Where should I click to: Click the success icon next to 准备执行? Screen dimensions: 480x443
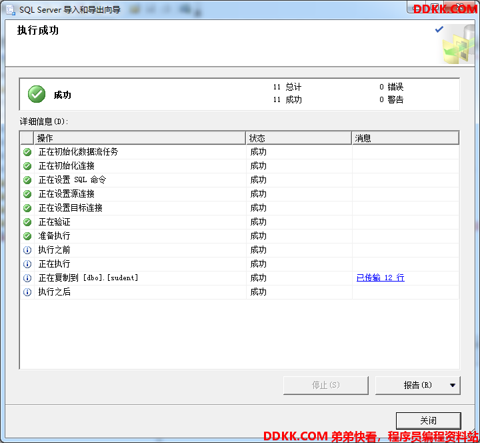pyautogui.click(x=27, y=236)
